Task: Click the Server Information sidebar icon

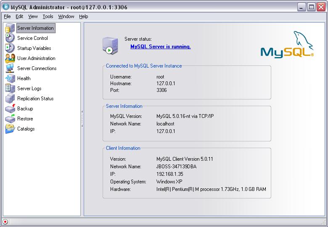Action: coord(10,28)
